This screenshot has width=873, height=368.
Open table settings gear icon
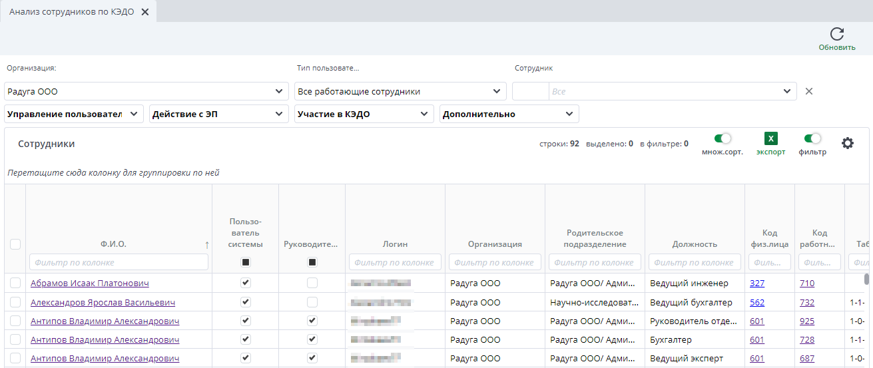(847, 143)
